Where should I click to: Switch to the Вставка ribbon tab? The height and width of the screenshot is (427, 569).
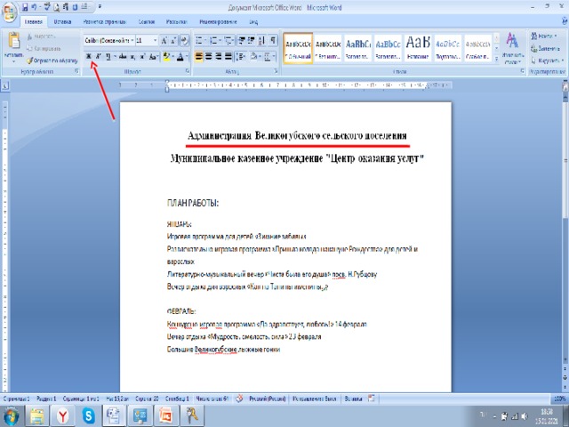pyautogui.click(x=63, y=19)
